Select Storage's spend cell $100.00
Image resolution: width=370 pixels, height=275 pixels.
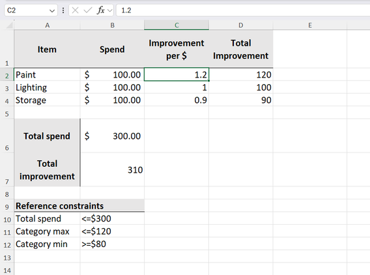[112, 100]
